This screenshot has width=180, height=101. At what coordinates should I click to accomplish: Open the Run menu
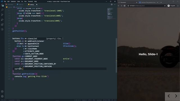[26, 1]
